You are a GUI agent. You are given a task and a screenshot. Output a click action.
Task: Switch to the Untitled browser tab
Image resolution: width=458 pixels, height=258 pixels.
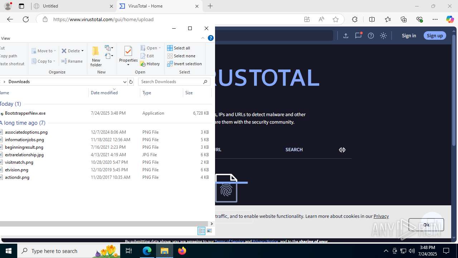[x=73, y=6]
